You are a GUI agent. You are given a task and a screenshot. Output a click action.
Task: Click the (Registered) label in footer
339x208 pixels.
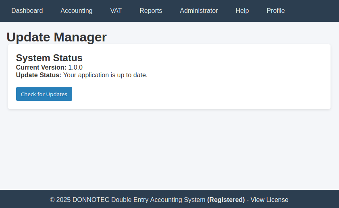click(x=226, y=200)
